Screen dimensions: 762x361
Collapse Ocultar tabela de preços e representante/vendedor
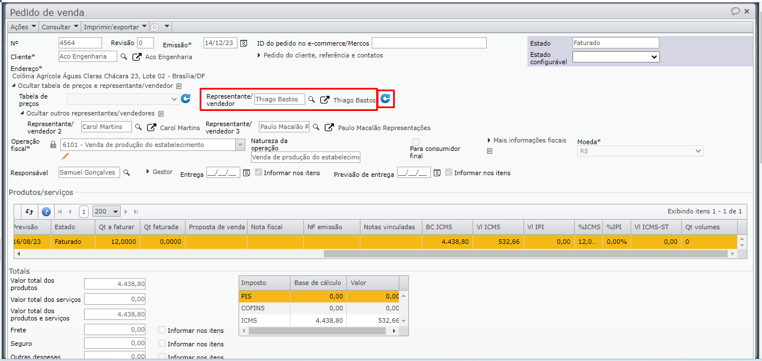(x=92, y=86)
